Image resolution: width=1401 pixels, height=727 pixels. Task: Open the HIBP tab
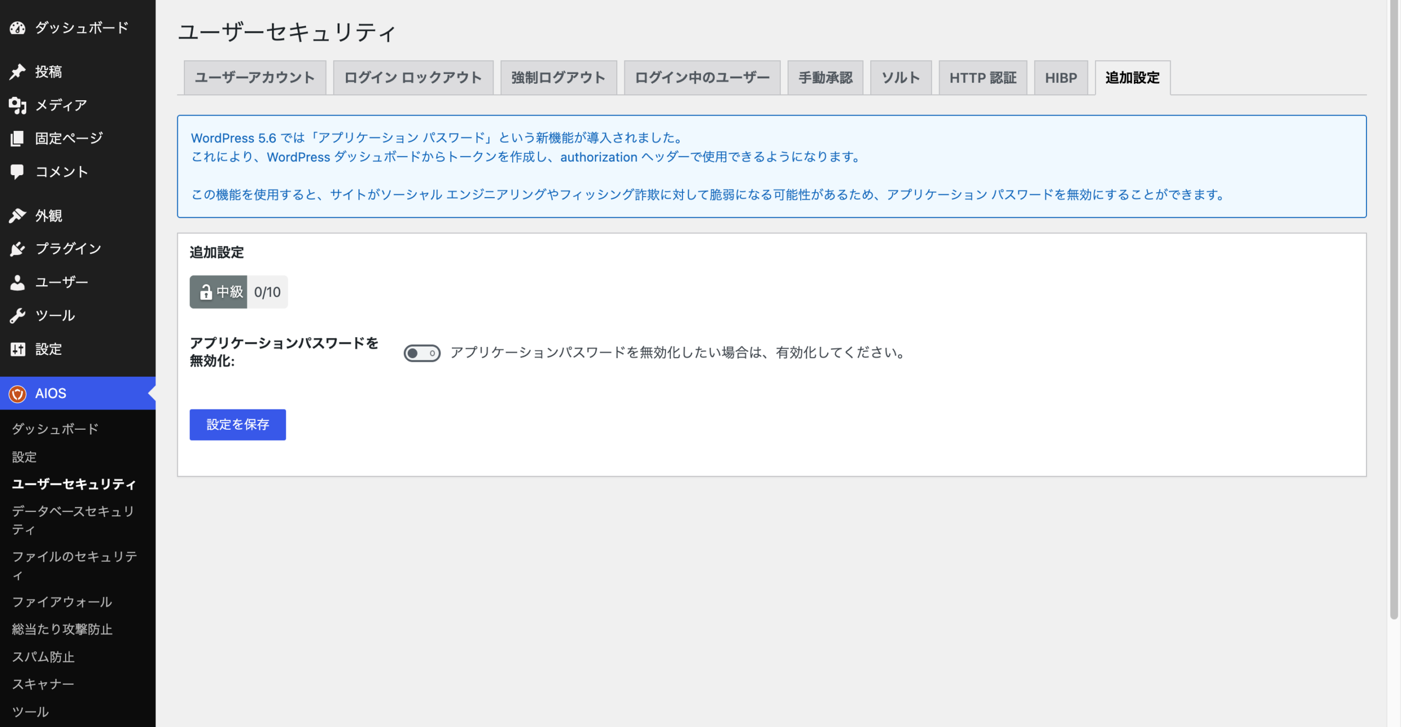1061,78
